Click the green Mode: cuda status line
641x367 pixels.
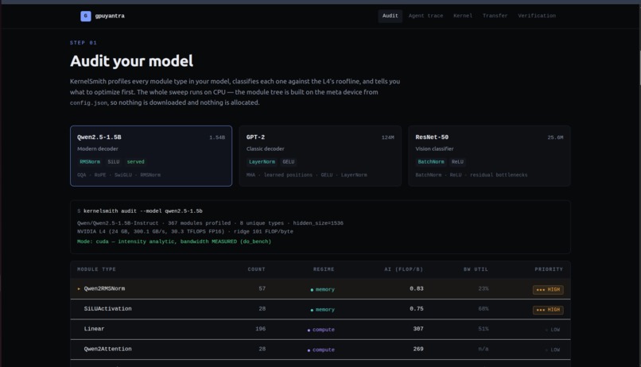pyautogui.click(x=174, y=241)
